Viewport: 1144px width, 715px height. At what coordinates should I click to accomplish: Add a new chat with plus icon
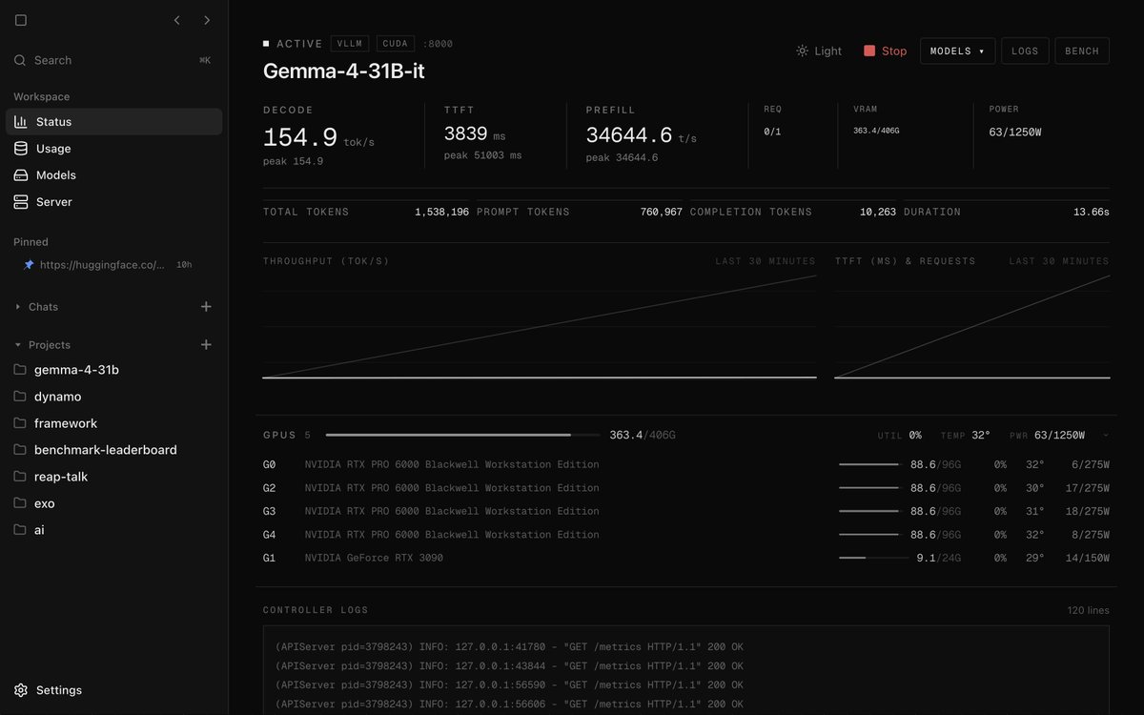click(x=206, y=307)
